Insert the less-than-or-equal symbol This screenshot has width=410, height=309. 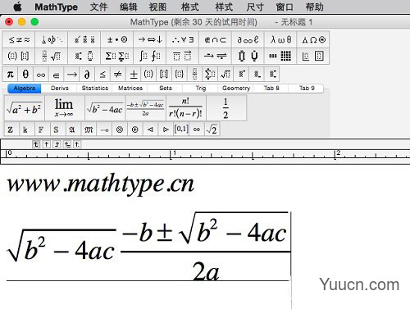click(102, 74)
